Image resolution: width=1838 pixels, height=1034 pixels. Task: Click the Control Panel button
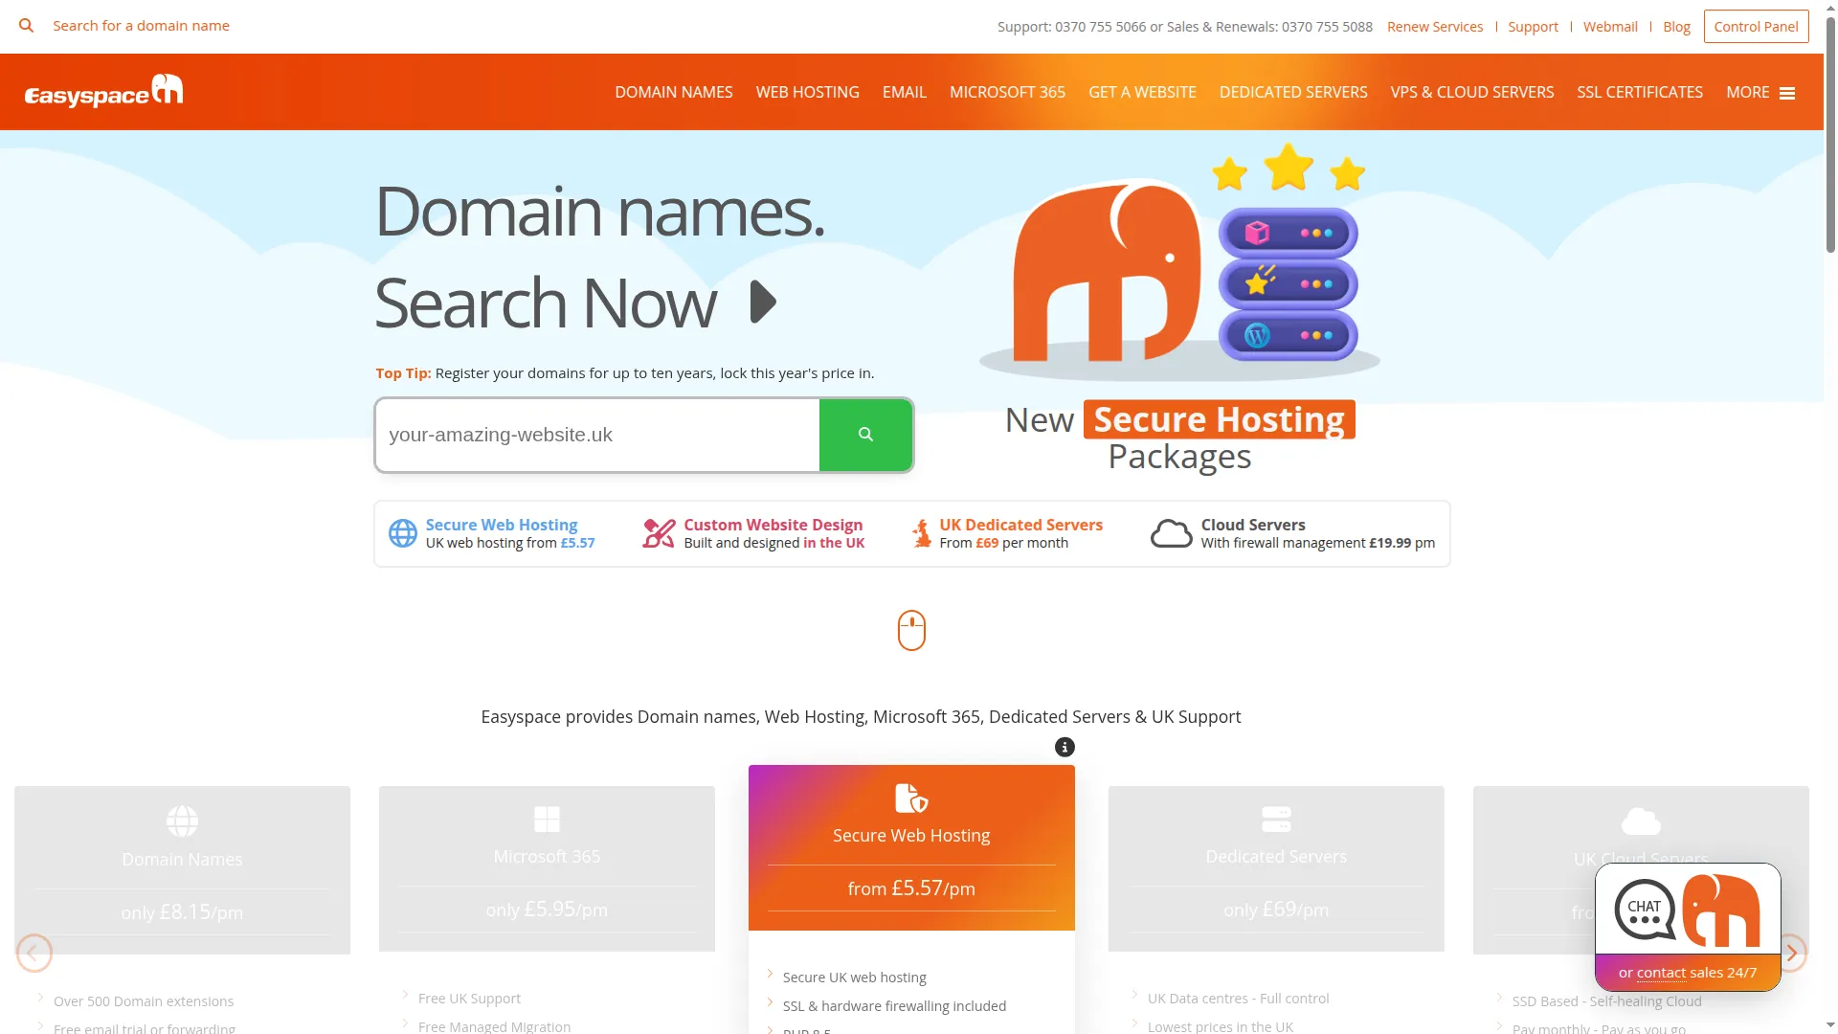pos(1756,27)
